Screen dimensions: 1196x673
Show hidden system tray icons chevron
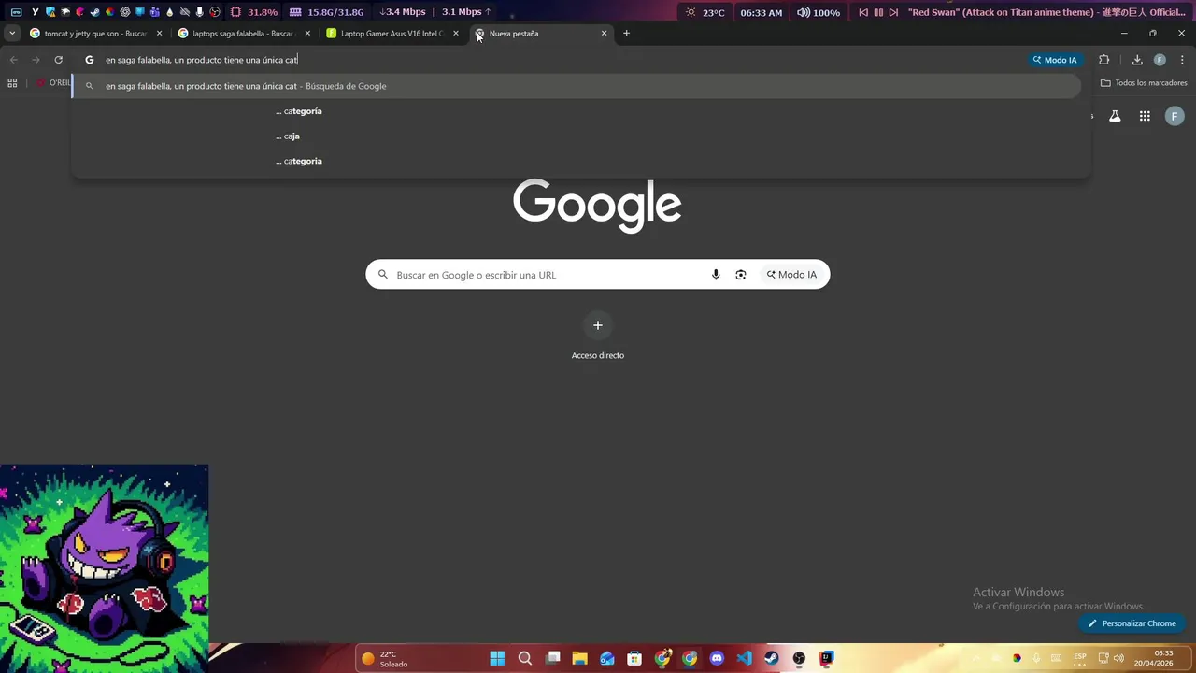point(977,658)
